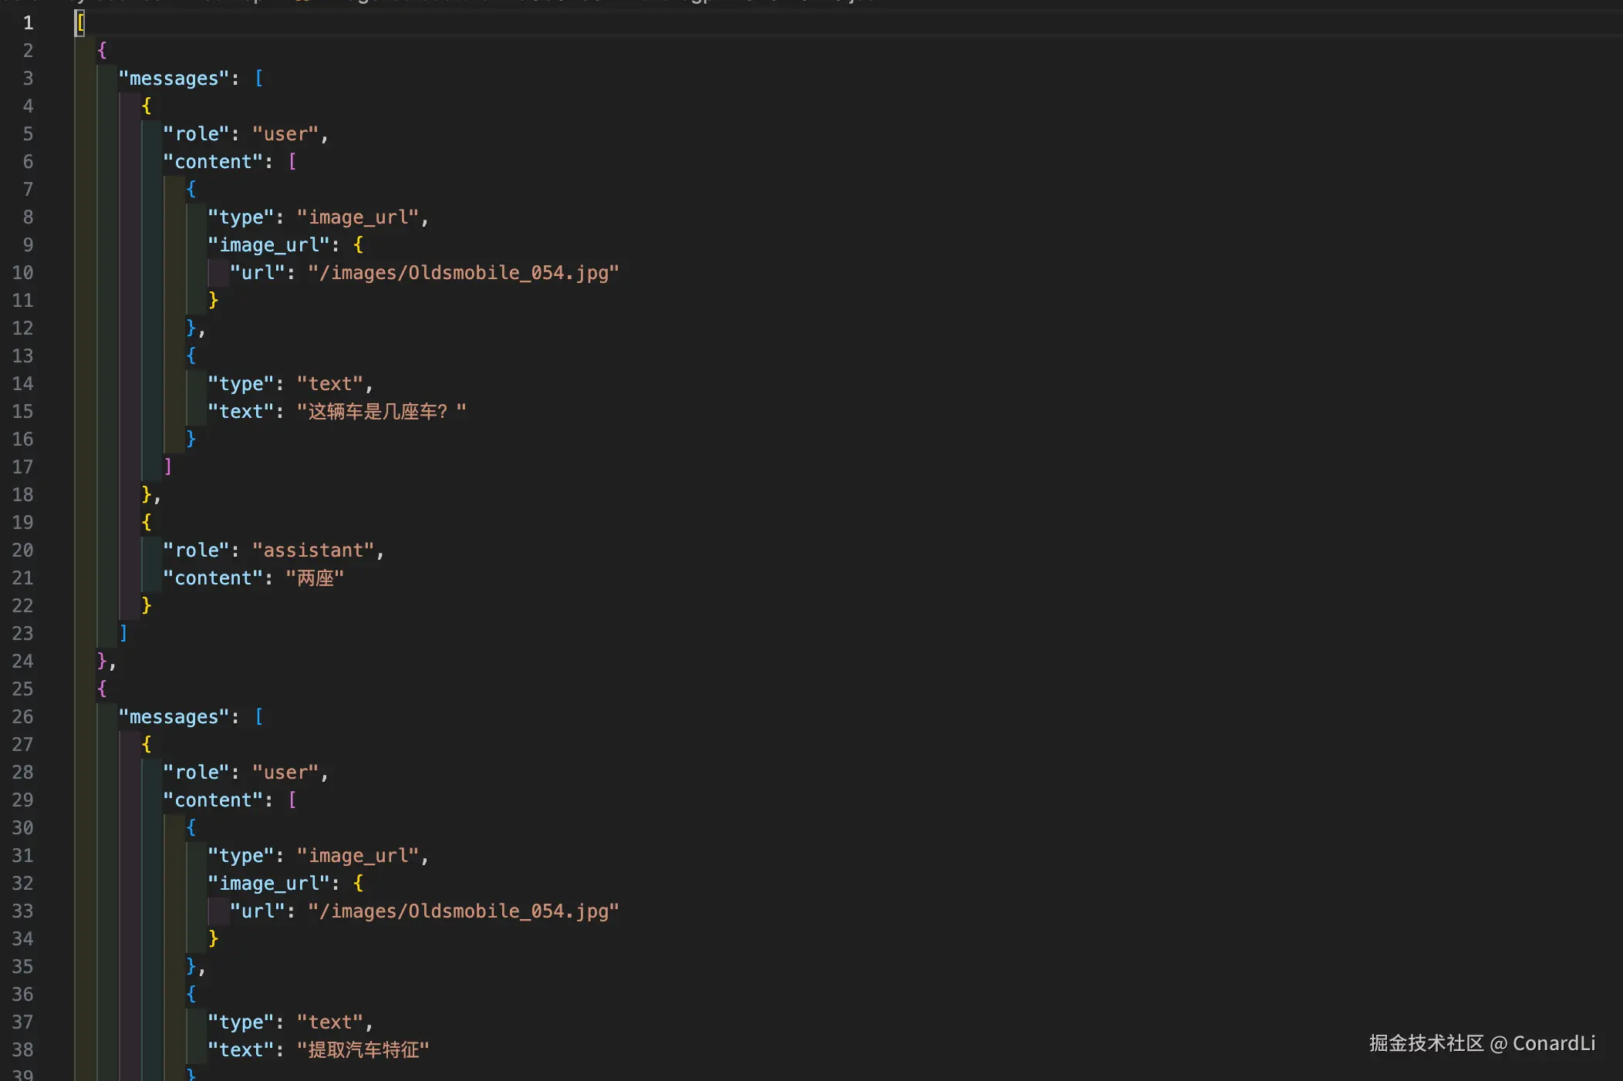Screen dimensions: 1623x1081
Task: Click the pink closing bracket on line 17
Action: click(x=167, y=466)
